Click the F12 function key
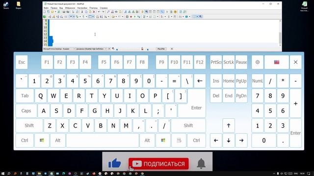Screen dimensions: 314x176 200,62
